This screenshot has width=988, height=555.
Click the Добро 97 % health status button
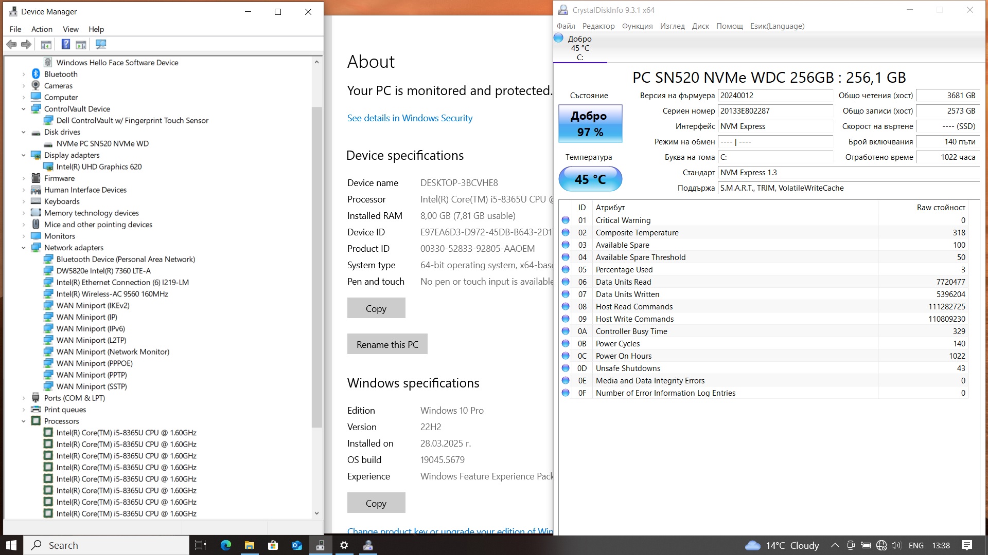pyautogui.click(x=590, y=124)
